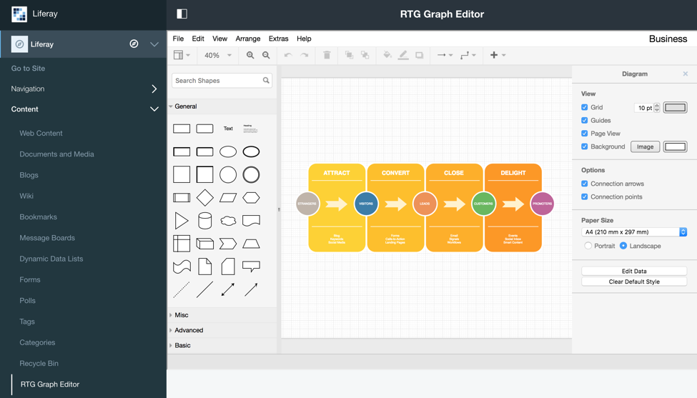Click the insert plus icon in toolbar
This screenshot has width=697, height=398.
coord(494,55)
